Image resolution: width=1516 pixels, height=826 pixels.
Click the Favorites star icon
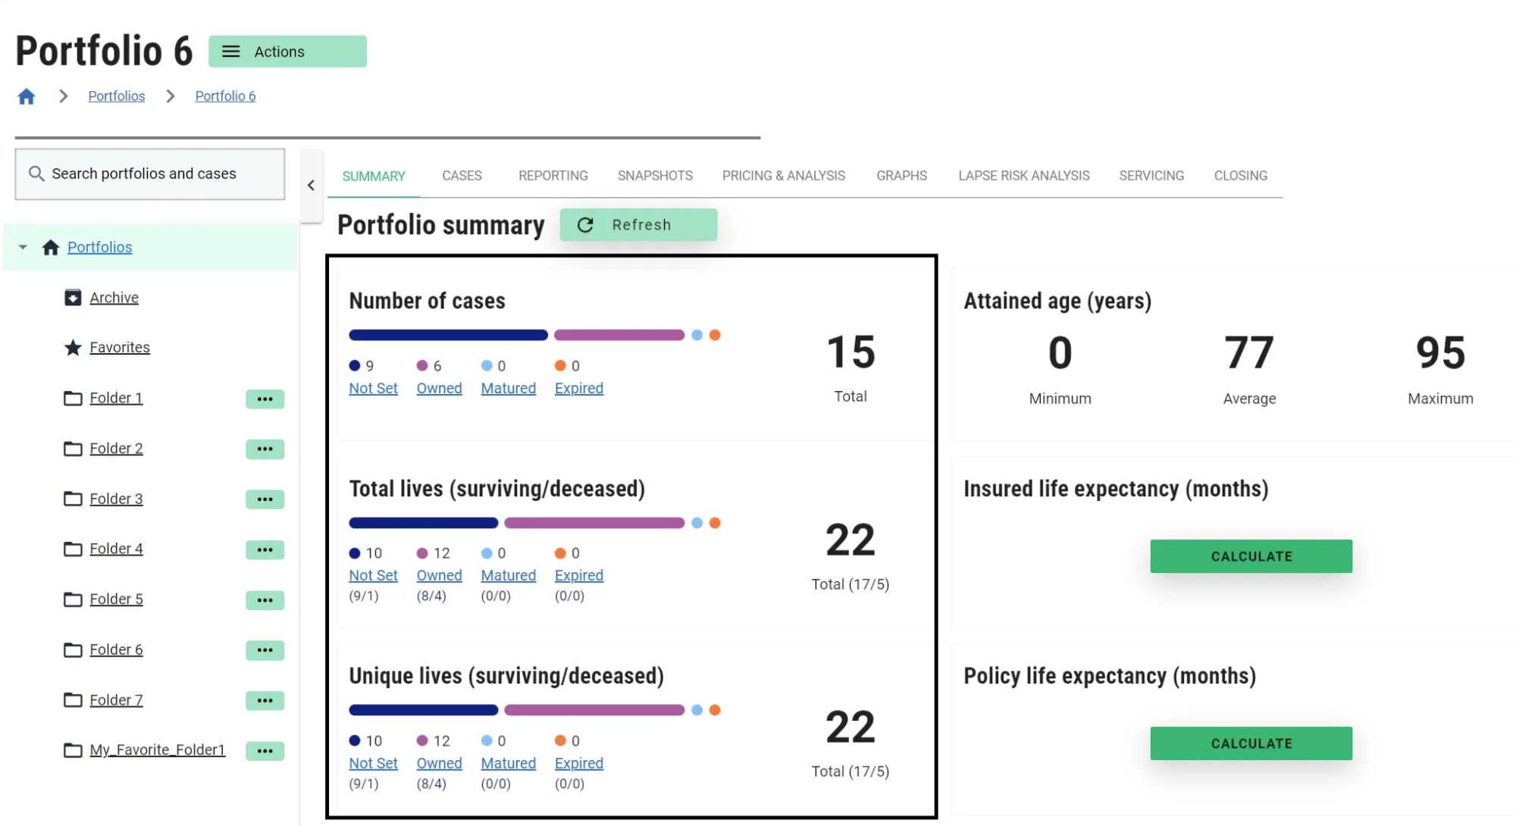73,348
